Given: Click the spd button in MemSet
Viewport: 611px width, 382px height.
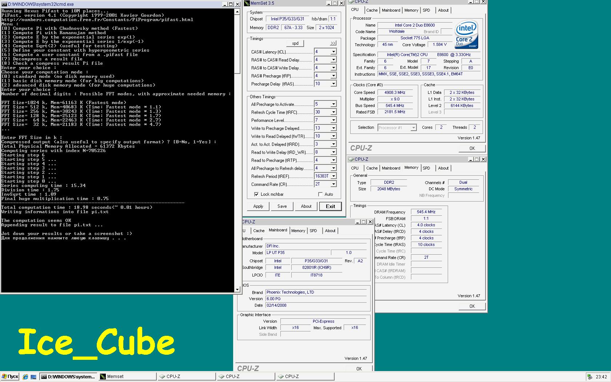Looking at the screenshot, I should 295,43.
